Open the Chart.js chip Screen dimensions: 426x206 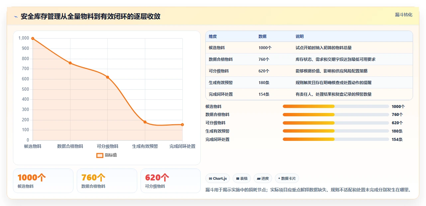[x=218, y=178]
